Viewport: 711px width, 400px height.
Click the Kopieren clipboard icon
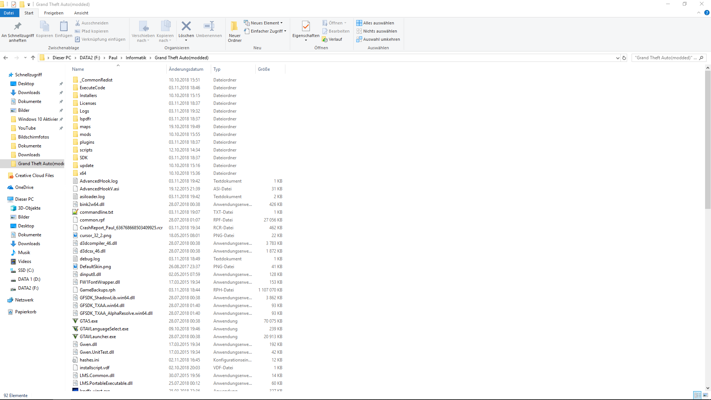pos(45,26)
